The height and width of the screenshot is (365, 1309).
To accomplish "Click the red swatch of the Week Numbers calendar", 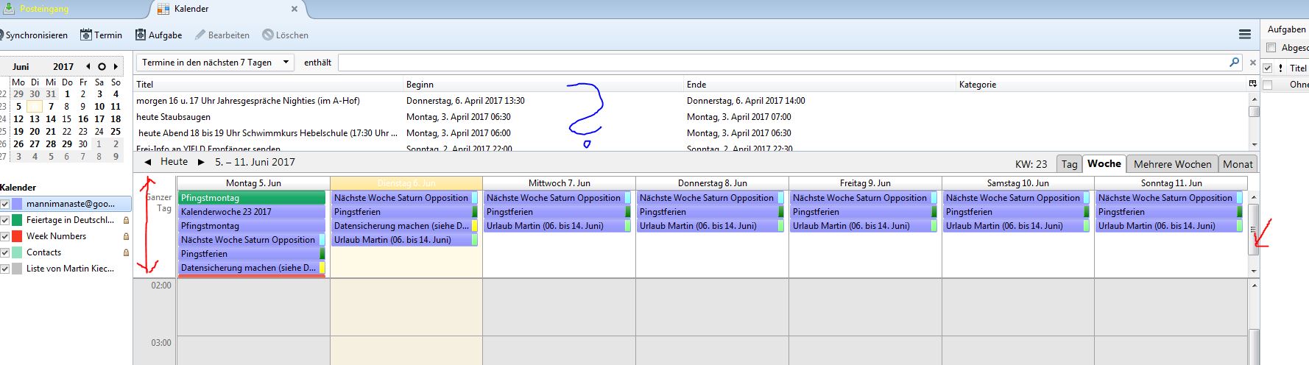I will tap(17, 236).
